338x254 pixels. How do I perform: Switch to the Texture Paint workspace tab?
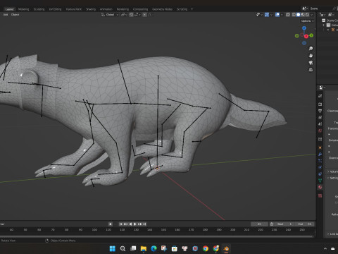(x=73, y=9)
